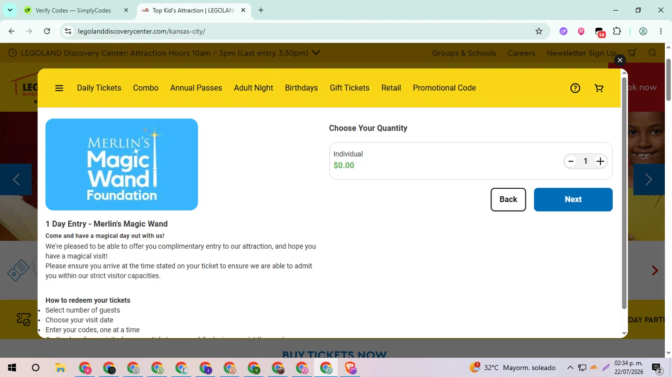Image resolution: width=672 pixels, height=377 pixels.
Task: Go to the Adult Night tab
Action: 254,88
